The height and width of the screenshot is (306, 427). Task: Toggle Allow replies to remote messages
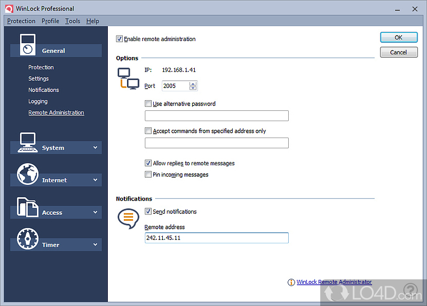(x=148, y=163)
